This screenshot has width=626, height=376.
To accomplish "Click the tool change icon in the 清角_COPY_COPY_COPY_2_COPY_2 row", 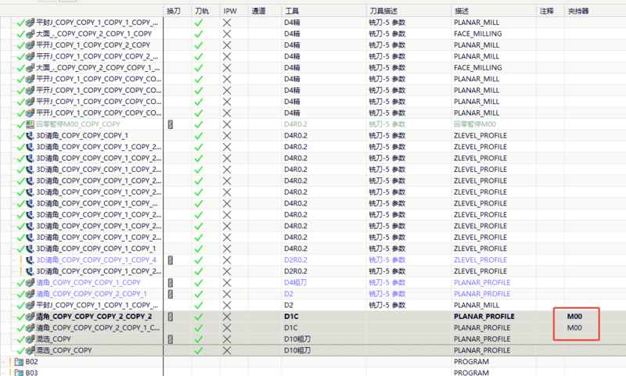I will pos(170,317).
